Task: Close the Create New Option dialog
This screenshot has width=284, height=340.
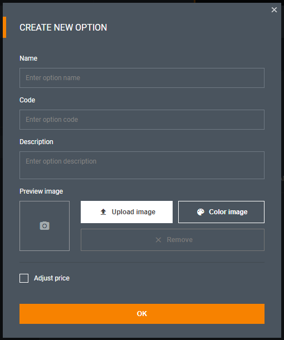Action: pyautogui.click(x=274, y=10)
